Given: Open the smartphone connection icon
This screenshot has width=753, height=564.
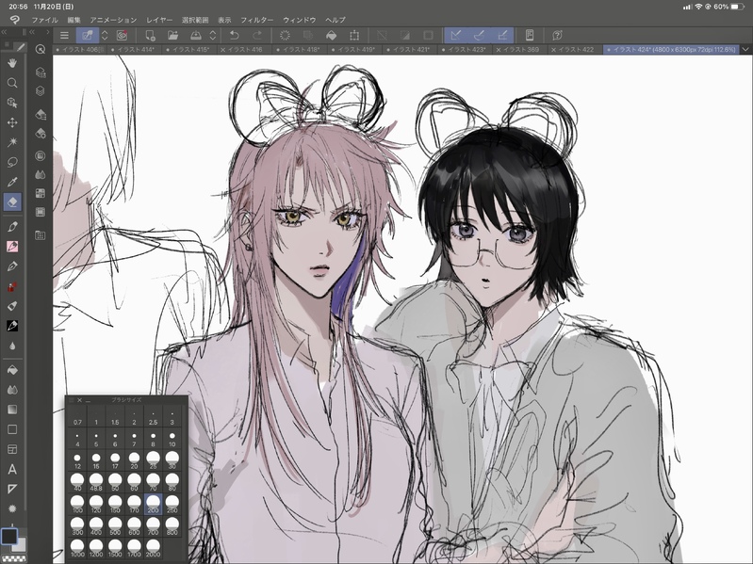Looking at the screenshot, I should (x=530, y=35).
